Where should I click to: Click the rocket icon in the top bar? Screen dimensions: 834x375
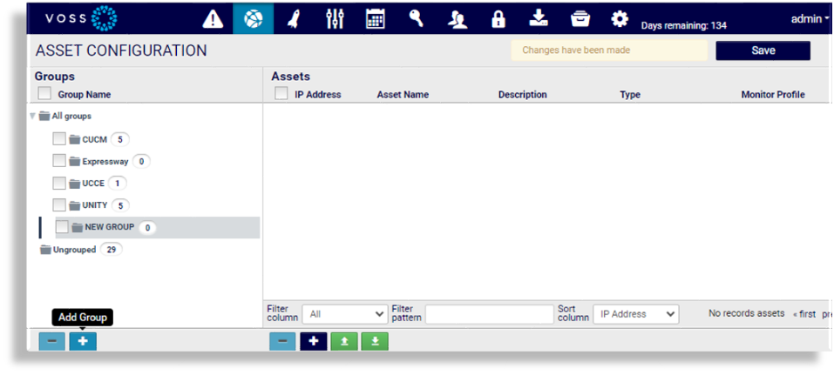click(x=294, y=19)
